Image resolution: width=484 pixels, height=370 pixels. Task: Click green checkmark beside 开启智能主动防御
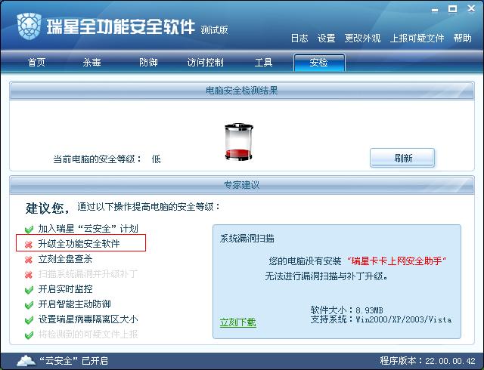pos(29,304)
